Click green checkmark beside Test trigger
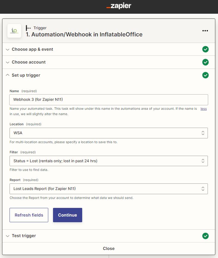The height and width of the screenshot is (258, 218). pos(205,236)
